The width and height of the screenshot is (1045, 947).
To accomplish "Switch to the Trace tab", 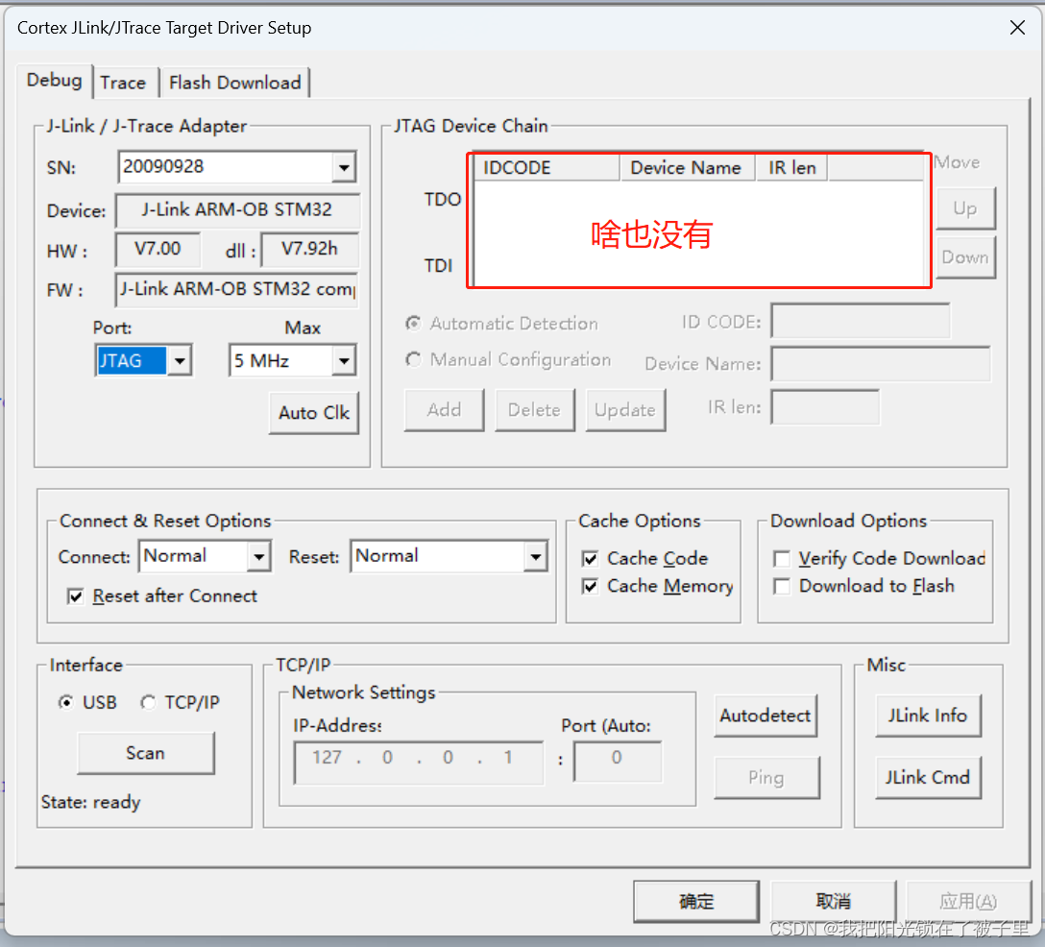I will (x=124, y=83).
